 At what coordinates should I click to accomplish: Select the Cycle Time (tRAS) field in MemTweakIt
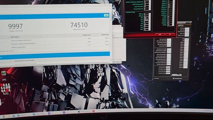(147, 7)
